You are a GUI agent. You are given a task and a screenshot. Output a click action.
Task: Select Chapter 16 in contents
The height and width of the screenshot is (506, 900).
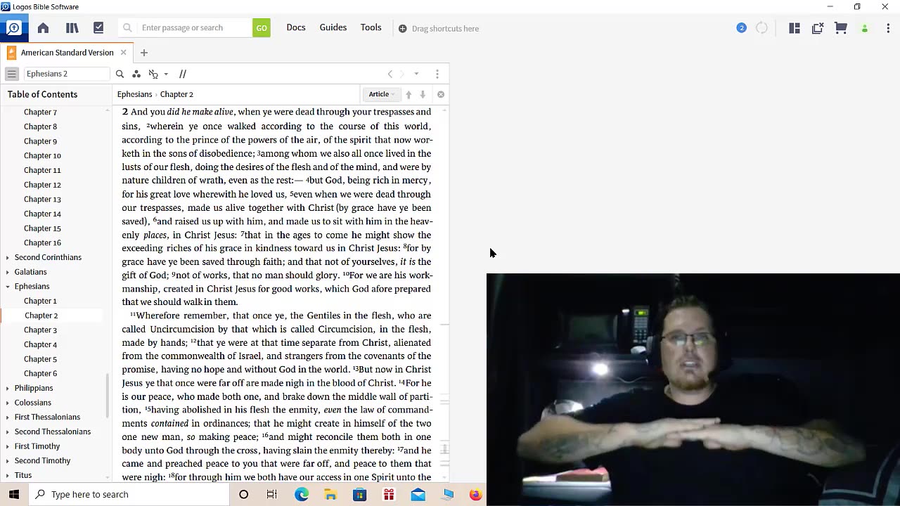(x=42, y=242)
